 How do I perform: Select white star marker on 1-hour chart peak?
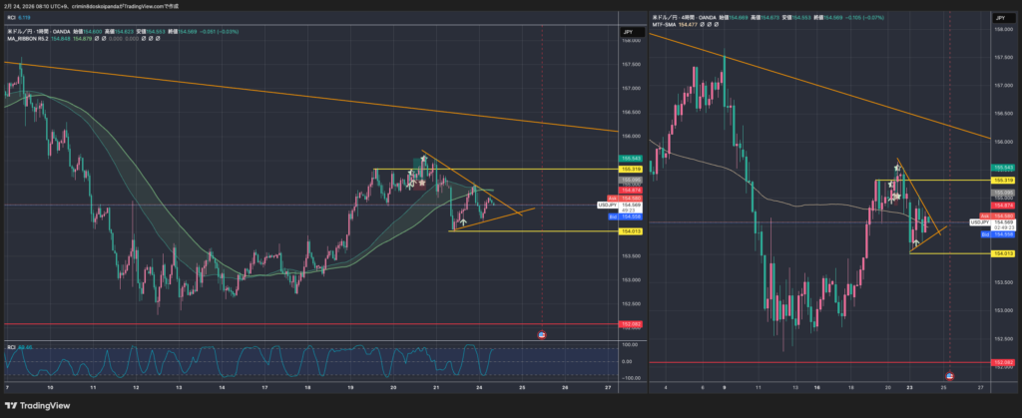(x=422, y=160)
